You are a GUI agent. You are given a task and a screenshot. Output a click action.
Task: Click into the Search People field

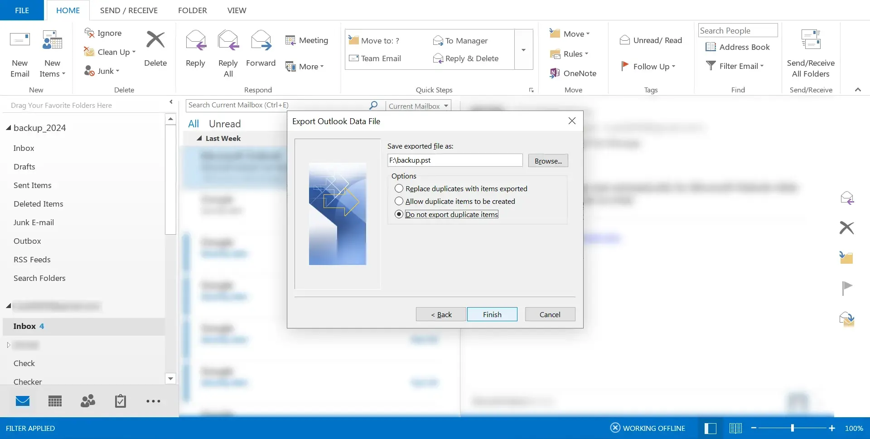click(x=738, y=30)
